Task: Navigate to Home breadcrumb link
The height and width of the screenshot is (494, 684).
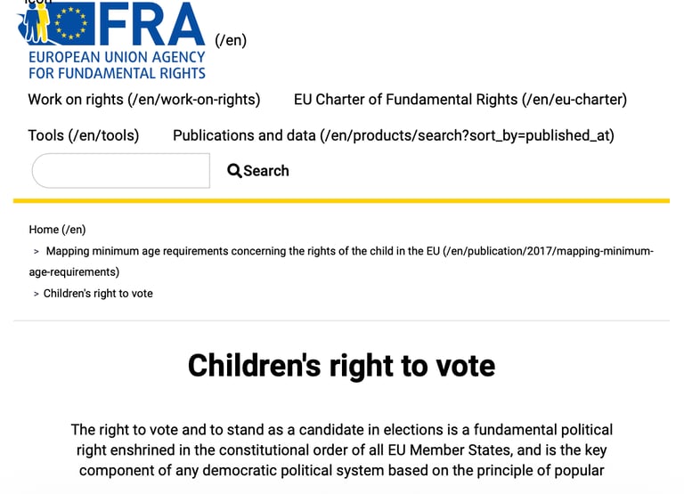Action: 57,230
